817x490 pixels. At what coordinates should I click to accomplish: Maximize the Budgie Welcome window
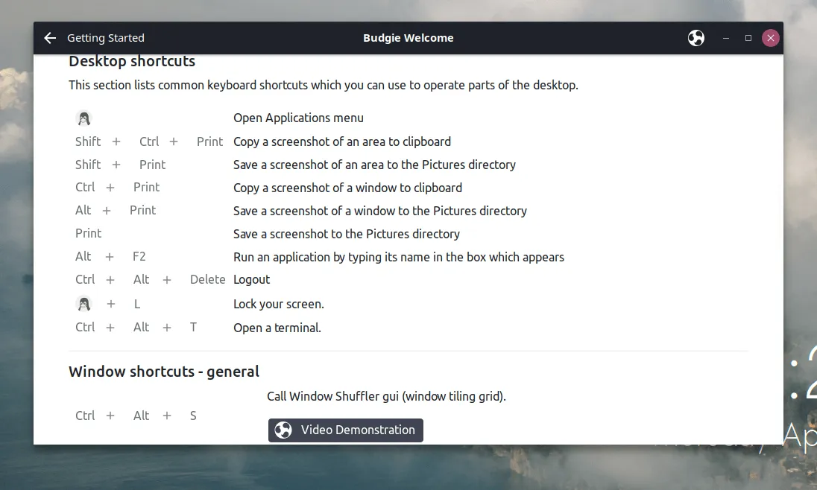(x=748, y=38)
